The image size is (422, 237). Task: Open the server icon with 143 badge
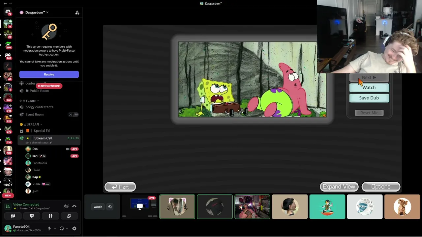[8, 55]
